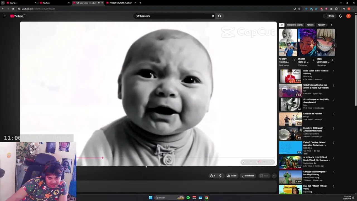357x201 pixels.
Task: Go to the YouTube home logo
Action: (x=17, y=16)
